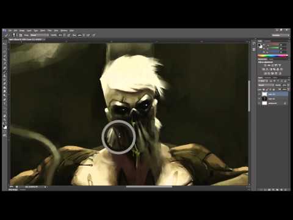Image resolution: width=293 pixels, height=220 pixels.
Task: Toggle the Brush panel from options bar
Action: 21,35
